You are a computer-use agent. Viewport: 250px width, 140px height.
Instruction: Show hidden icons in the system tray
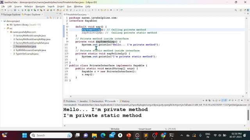click(181, 135)
